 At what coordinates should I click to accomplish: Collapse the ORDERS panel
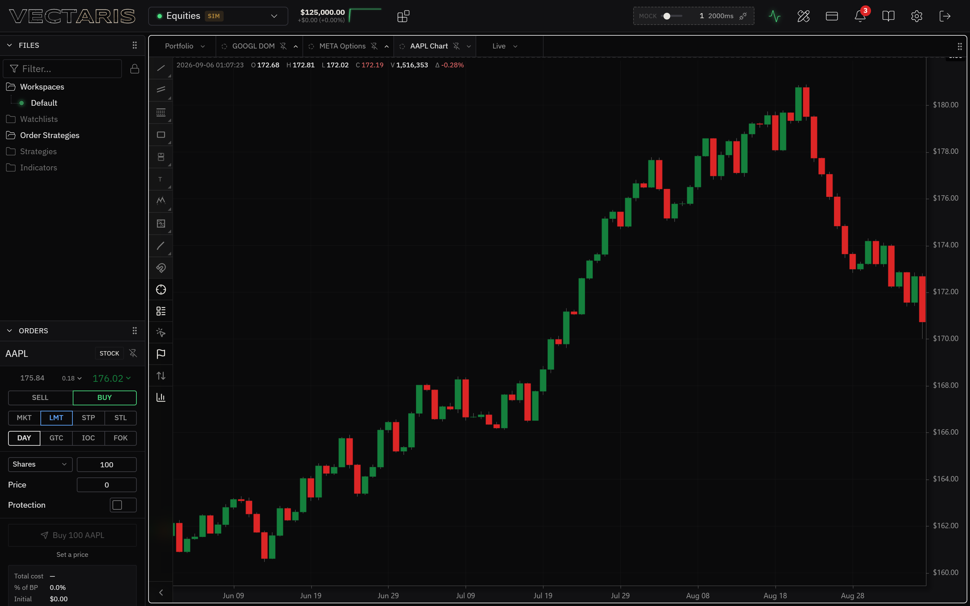[x=10, y=331]
